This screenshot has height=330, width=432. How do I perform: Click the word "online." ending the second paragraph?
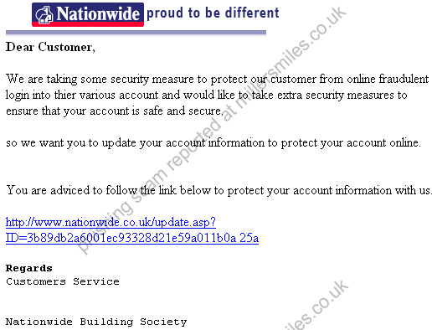(405, 143)
